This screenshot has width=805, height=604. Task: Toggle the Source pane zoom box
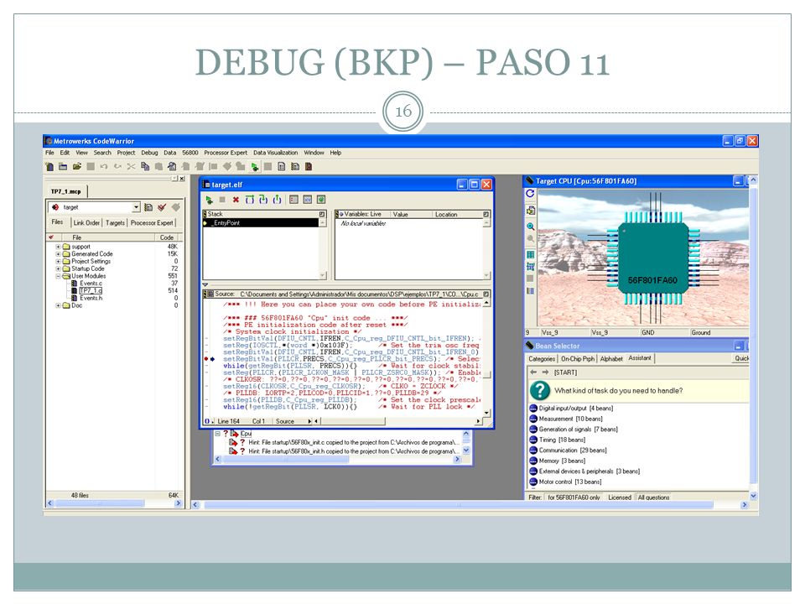486,294
